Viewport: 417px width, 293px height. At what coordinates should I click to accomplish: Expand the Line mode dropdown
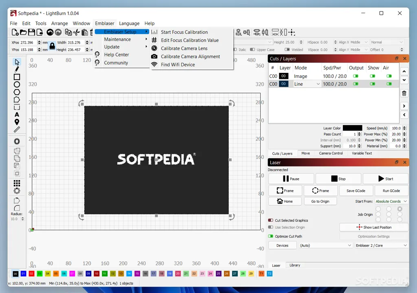[307, 84]
